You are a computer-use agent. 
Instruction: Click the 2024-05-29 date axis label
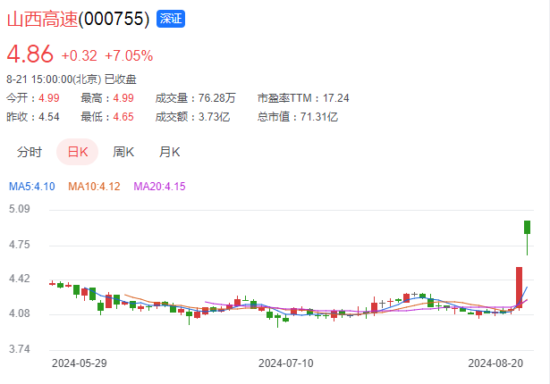click(80, 363)
